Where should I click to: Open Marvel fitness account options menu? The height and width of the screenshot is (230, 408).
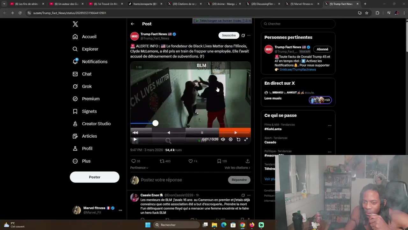[120, 210]
